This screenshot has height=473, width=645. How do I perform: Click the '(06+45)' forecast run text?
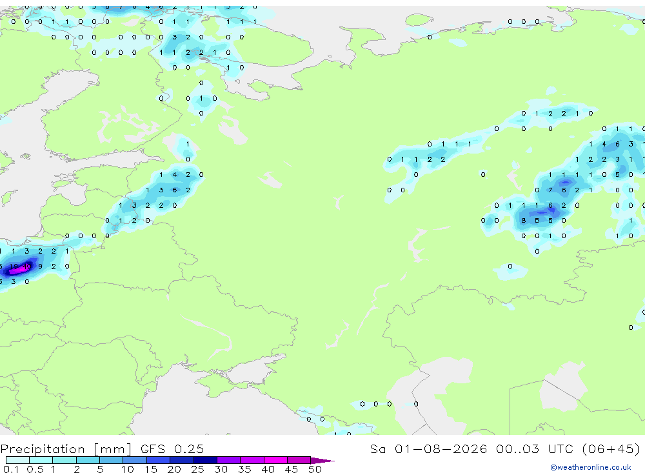coord(611,448)
